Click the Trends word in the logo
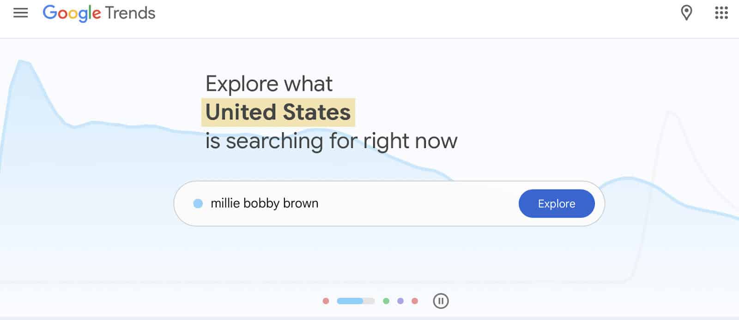739x320 pixels. [x=130, y=13]
